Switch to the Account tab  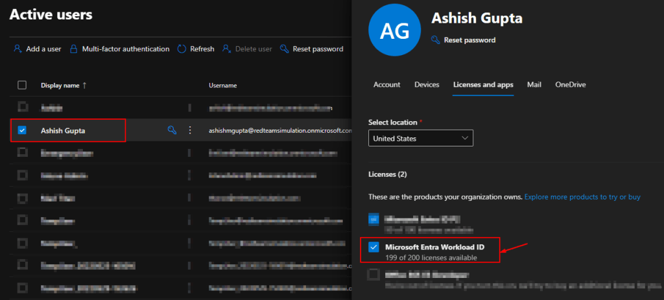[x=386, y=84]
